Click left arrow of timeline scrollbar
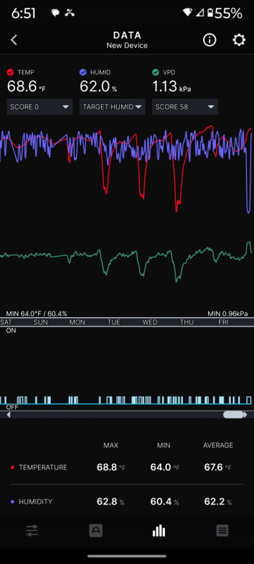Image resolution: width=254 pixels, height=564 pixels. 9,415
